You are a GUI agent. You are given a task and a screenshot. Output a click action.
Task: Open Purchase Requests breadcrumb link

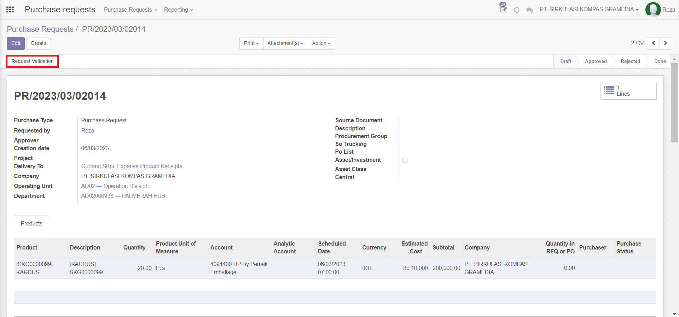pyautogui.click(x=40, y=29)
